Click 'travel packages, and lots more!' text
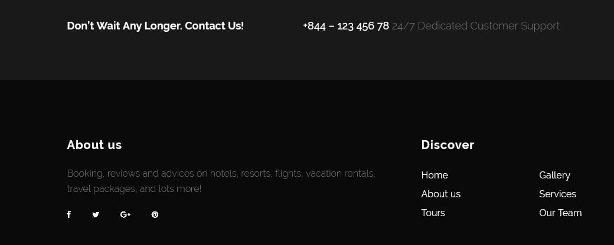Viewport: 614px width, 245px height. coord(134,189)
